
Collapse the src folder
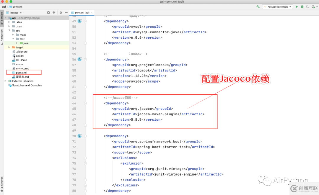click(x=9, y=30)
